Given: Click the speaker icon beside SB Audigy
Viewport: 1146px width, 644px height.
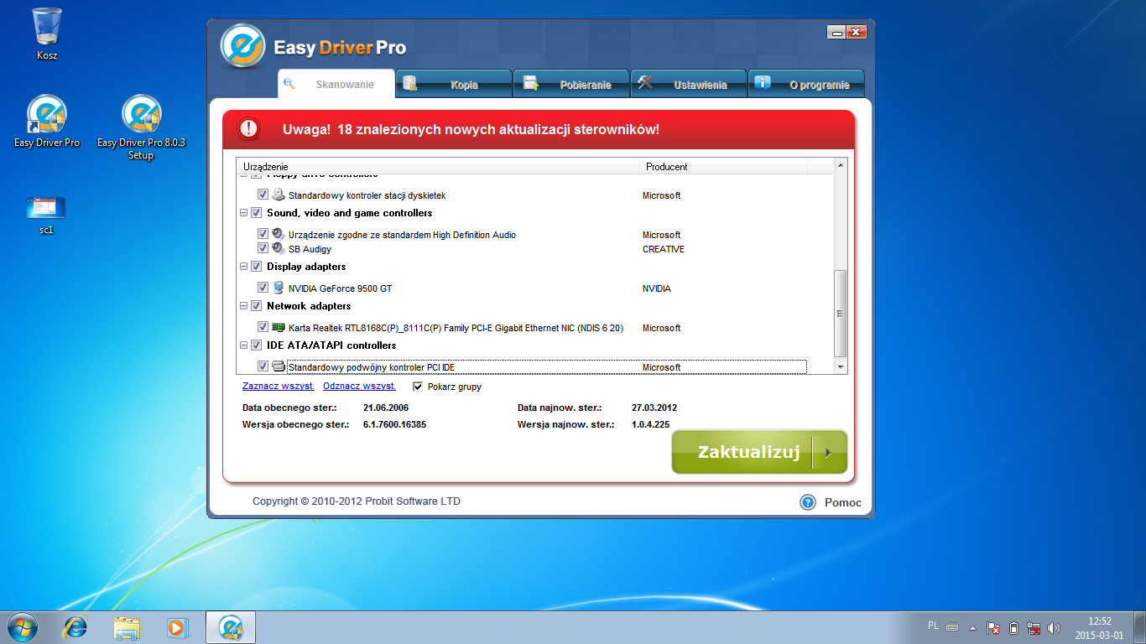Looking at the screenshot, I should tap(279, 249).
